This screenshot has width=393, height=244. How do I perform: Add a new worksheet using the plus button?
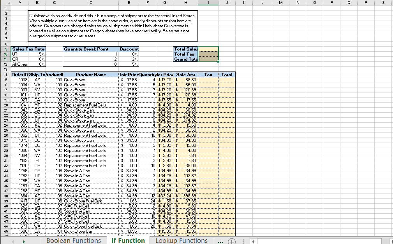point(232,241)
